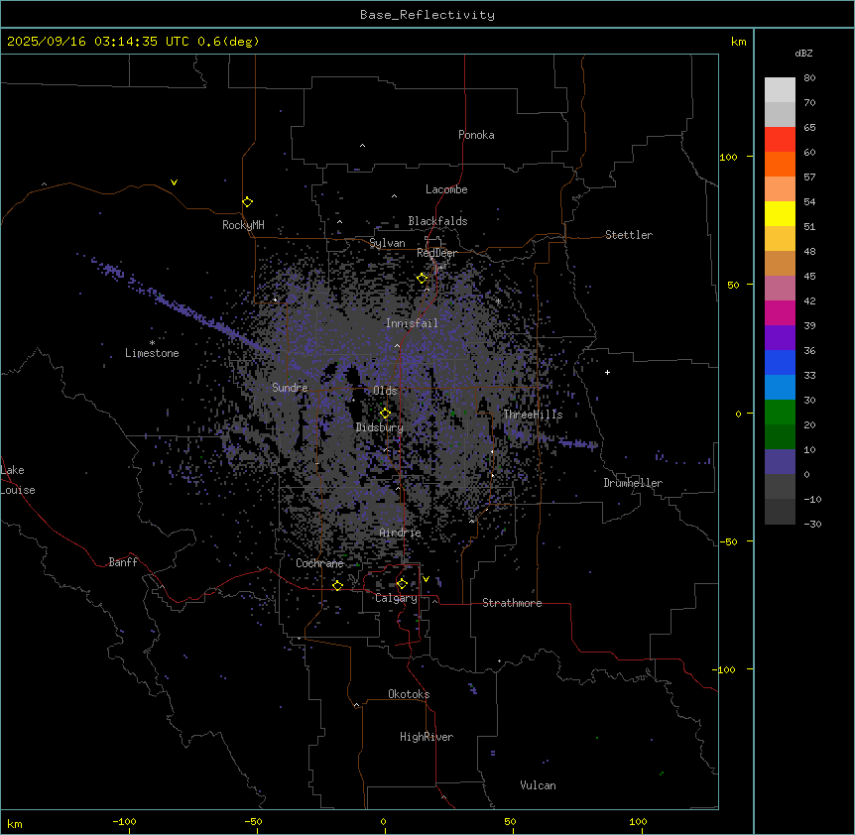
Task: Click the Okotoks city label
Action: click(409, 694)
